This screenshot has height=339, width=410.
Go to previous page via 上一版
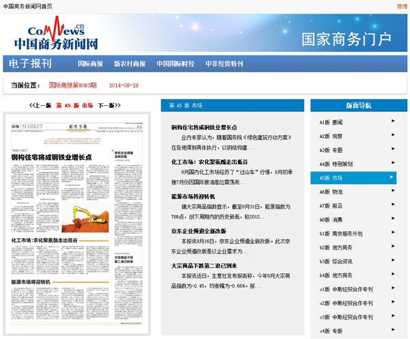pos(41,106)
